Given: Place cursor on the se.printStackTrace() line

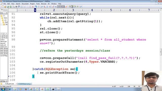Looking at the screenshot, I should (x=60, y=73).
